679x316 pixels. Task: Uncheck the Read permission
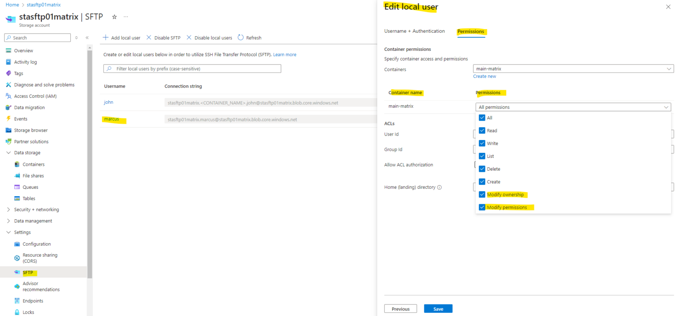tap(482, 130)
